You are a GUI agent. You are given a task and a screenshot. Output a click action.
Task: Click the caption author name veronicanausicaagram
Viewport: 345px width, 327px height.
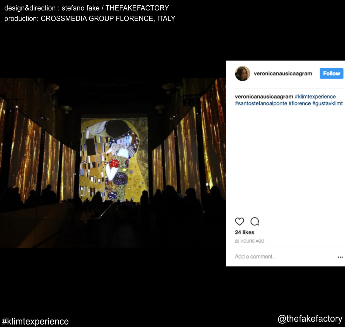[x=264, y=97]
